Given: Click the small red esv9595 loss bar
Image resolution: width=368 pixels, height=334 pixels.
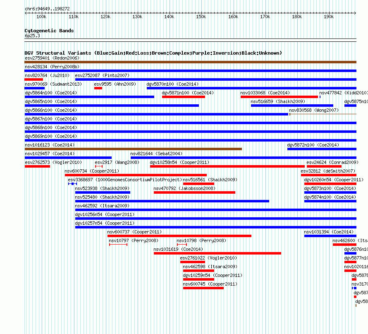Looking at the screenshot, I should click(x=98, y=88).
